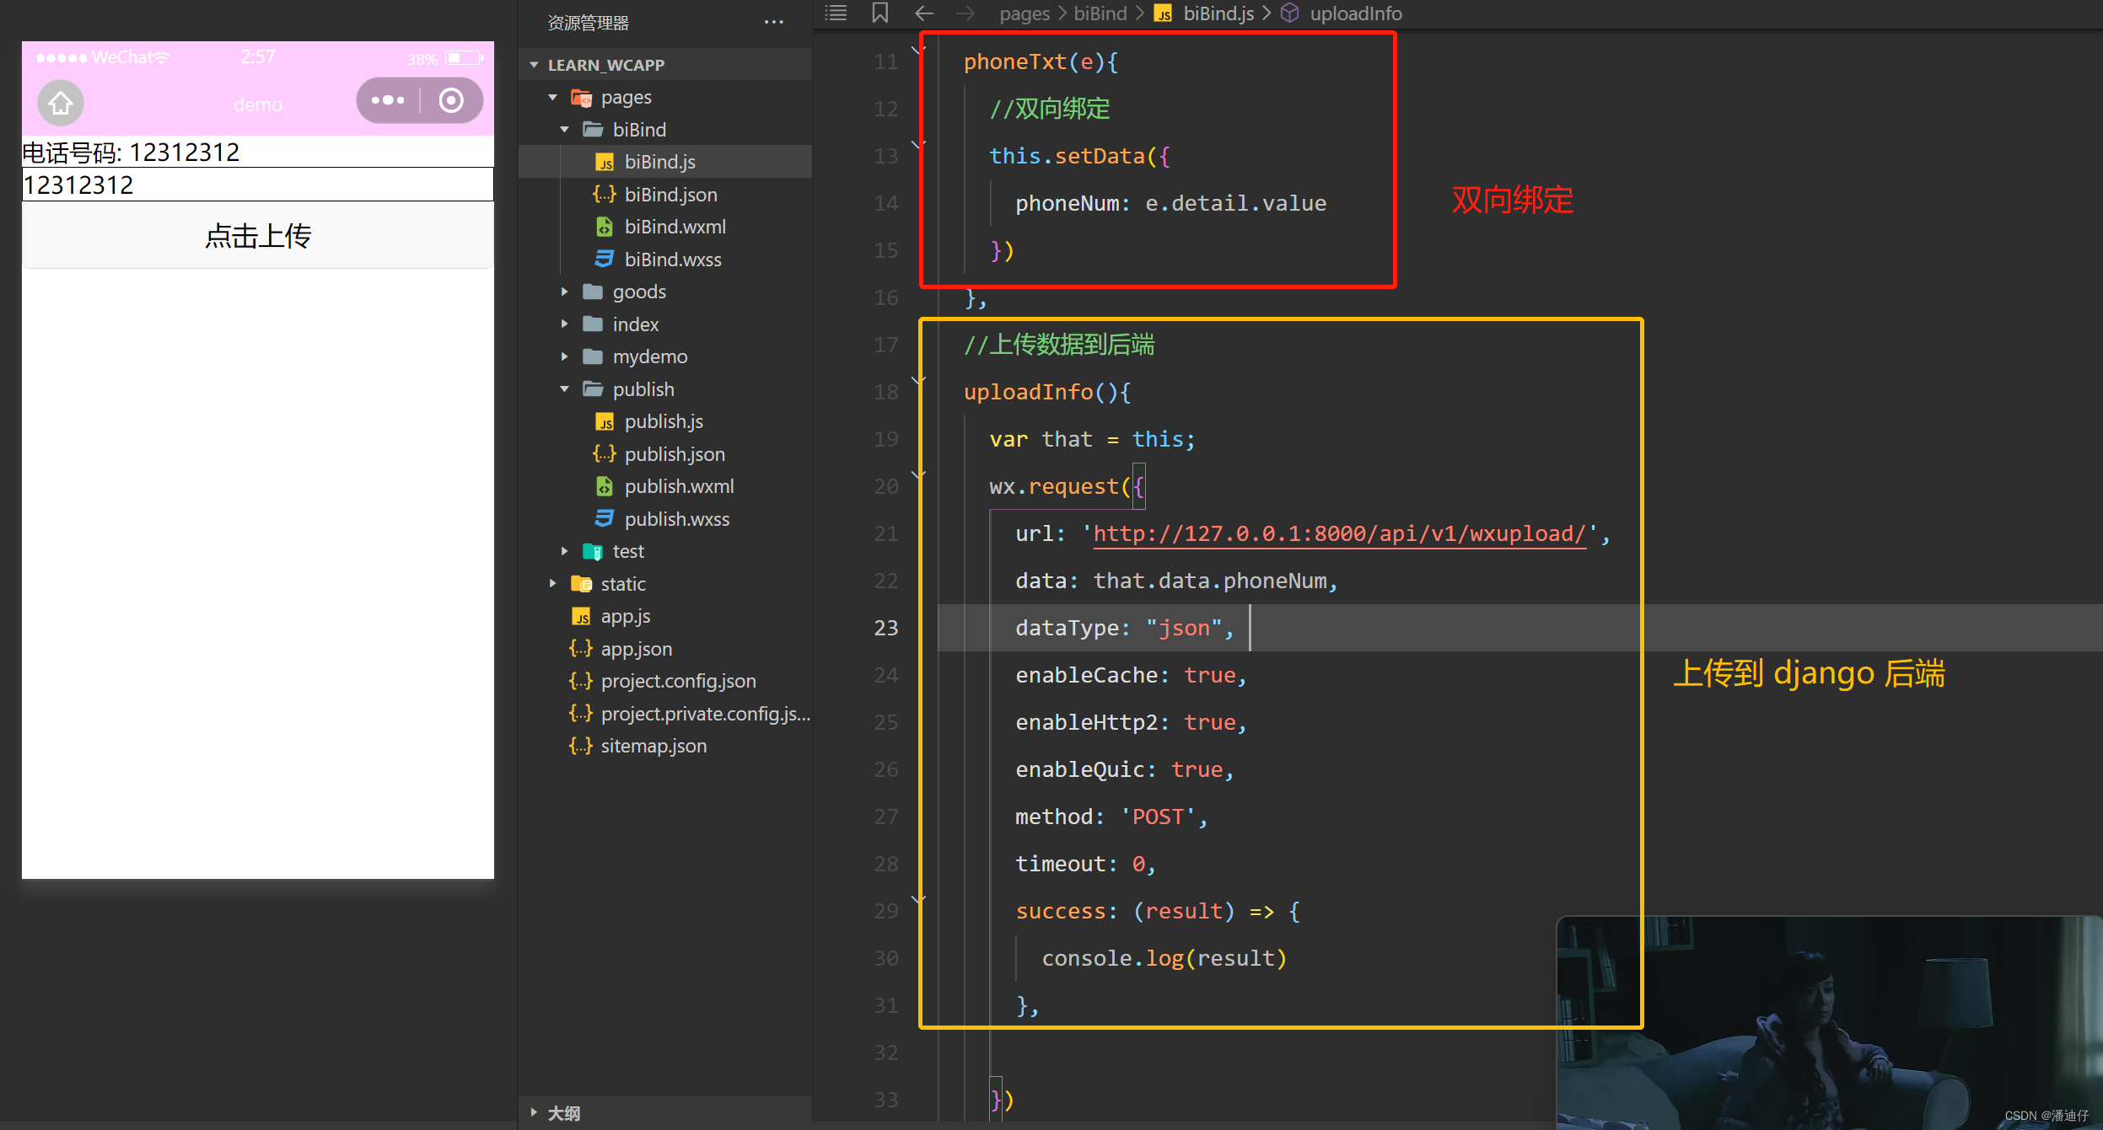Click the wxupload API URL link in code

coord(1339,533)
